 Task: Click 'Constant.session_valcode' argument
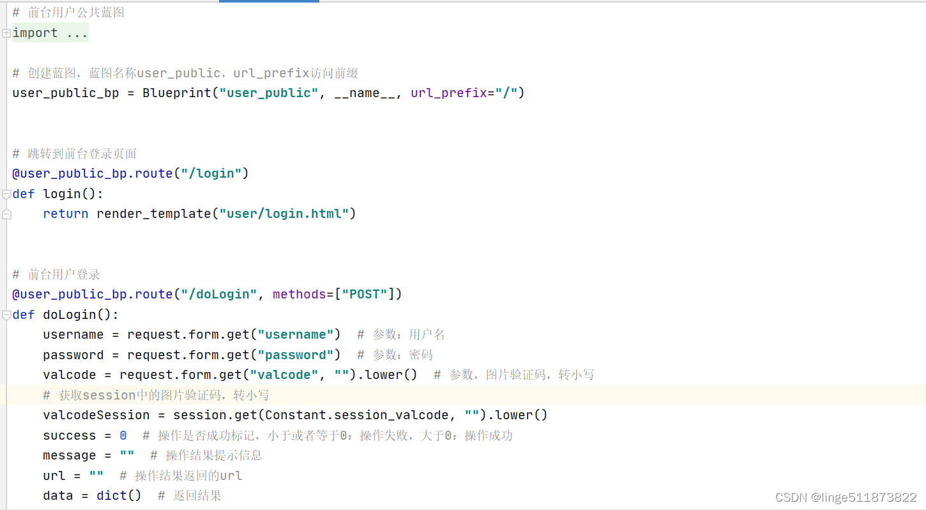point(357,415)
